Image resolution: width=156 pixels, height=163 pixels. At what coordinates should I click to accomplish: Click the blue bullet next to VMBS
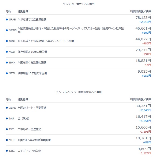pyautogui.click(x=7, y=30)
